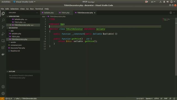Open the View menu
This screenshot has height=100, width=177.
click(x=22, y=9)
